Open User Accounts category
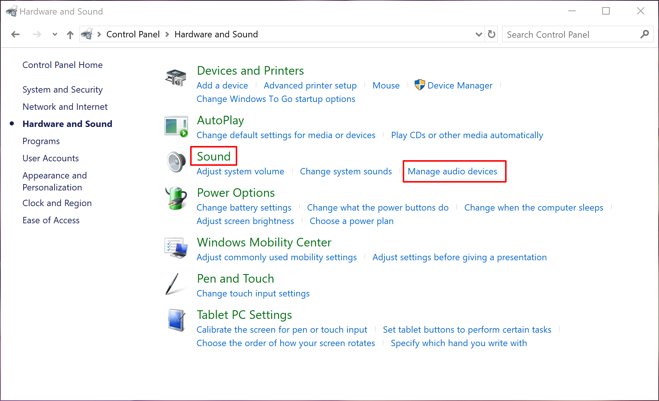Image resolution: width=659 pixels, height=401 pixels. [50, 158]
